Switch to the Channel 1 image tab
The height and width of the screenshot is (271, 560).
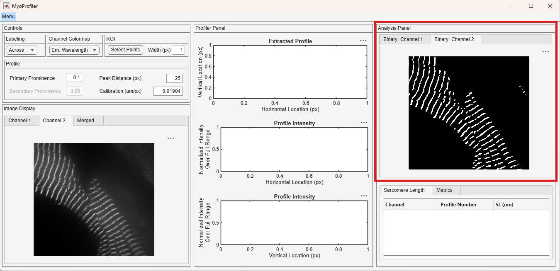click(x=20, y=121)
